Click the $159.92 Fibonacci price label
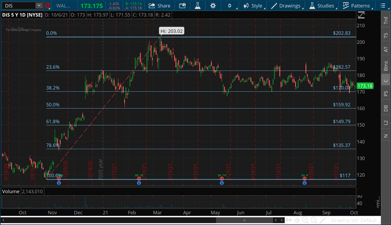This screenshot has height=225, width=391. [x=341, y=105]
